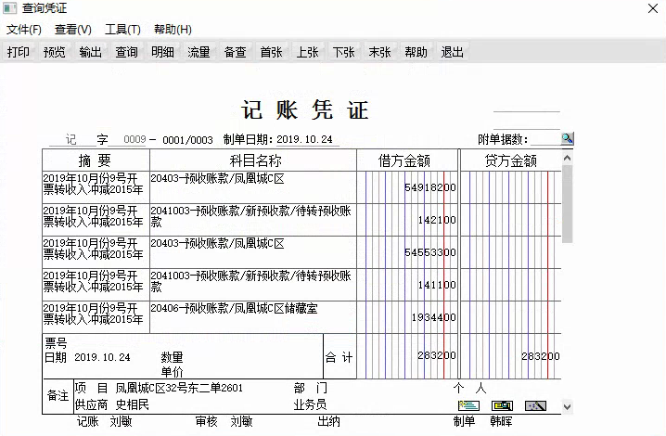Image resolution: width=666 pixels, height=436 pixels.
Task: Go to previous voucher with 上张
Action: tap(307, 52)
